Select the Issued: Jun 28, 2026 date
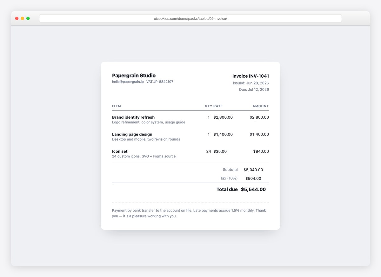Viewport: 381px width, 277px height. [251, 83]
